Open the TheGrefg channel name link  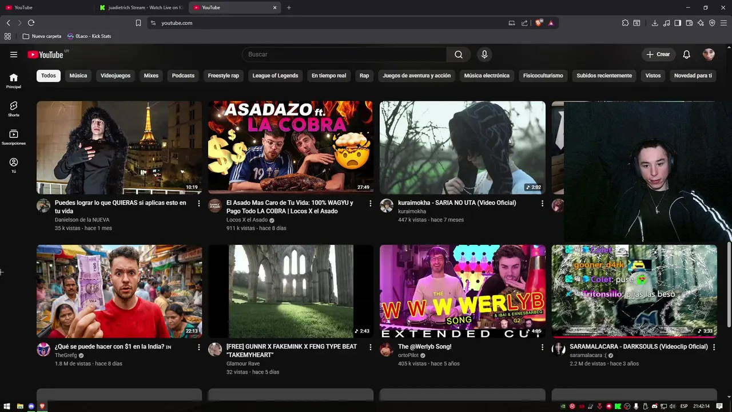(x=66, y=355)
